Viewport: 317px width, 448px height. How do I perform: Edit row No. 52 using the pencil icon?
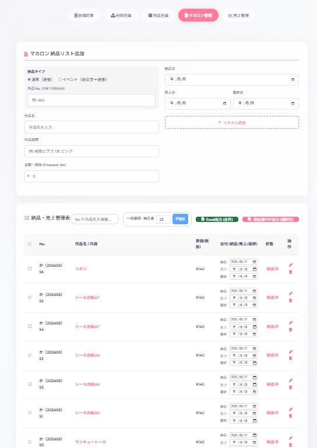tap(291, 380)
